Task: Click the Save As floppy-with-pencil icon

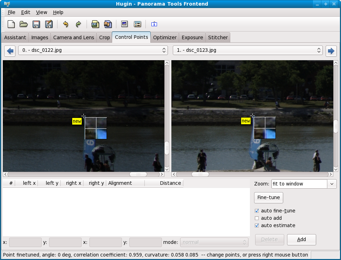Action: point(49,24)
